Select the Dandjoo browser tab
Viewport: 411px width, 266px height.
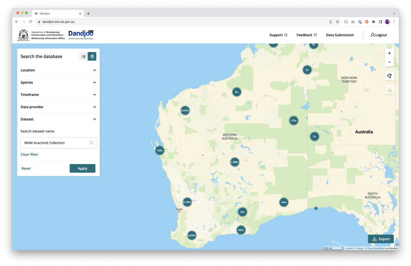pyautogui.click(x=58, y=14)
